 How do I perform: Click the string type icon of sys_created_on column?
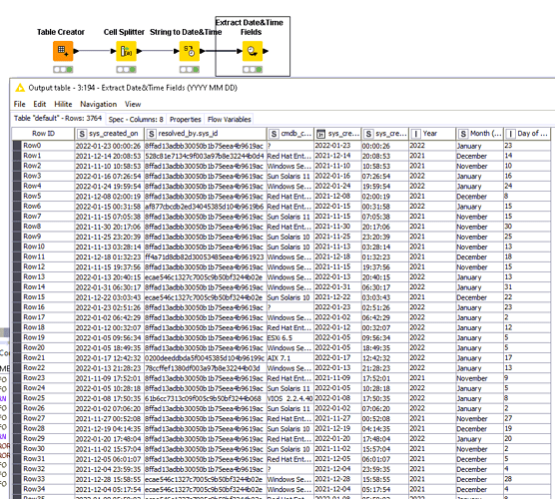pos(82,134)
